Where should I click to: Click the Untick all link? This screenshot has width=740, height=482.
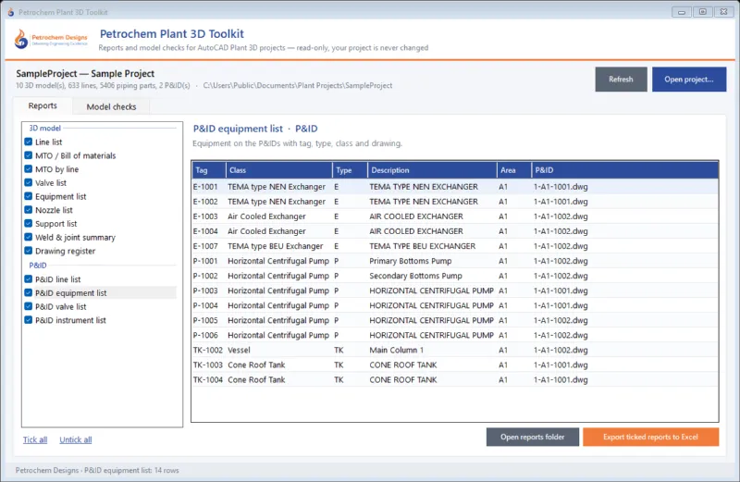coord(76,439)
